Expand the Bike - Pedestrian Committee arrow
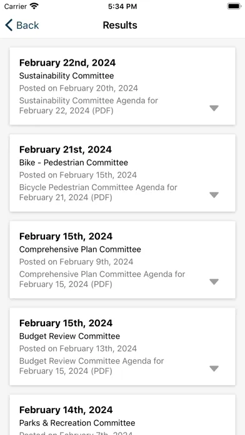The height and width of the screenshot is (435, 245). point(214,195)
